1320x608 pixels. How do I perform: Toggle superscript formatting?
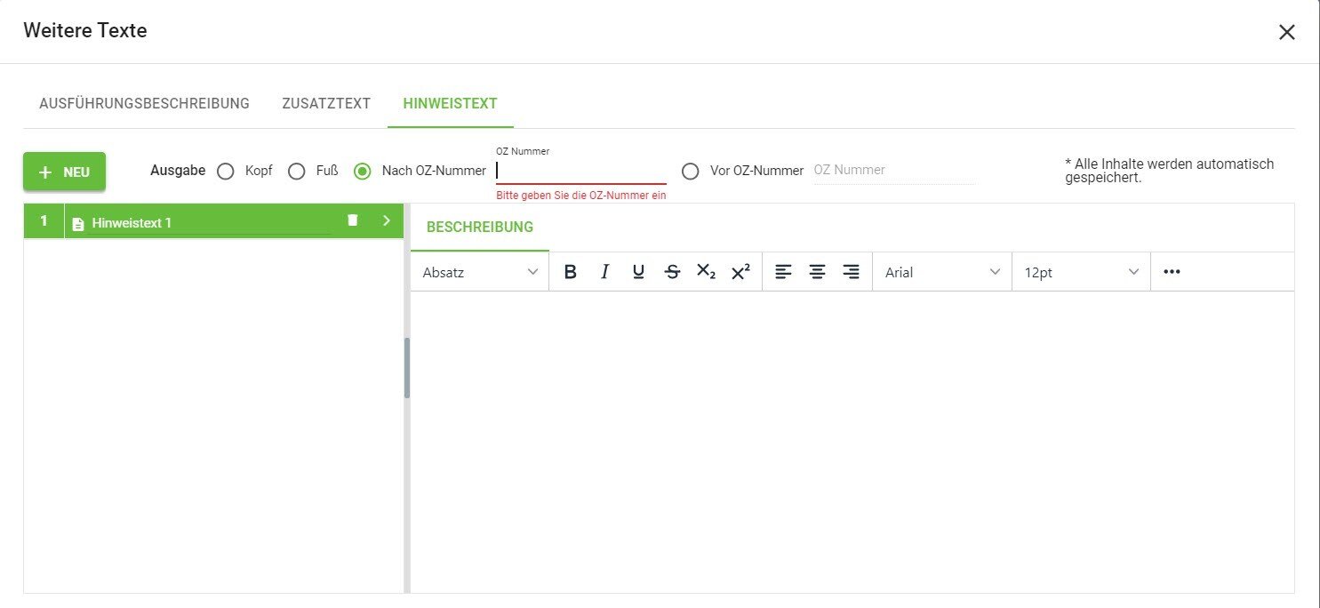point(740,272)
